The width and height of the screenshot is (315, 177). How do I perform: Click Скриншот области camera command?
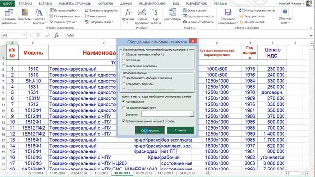coord(198,22)
